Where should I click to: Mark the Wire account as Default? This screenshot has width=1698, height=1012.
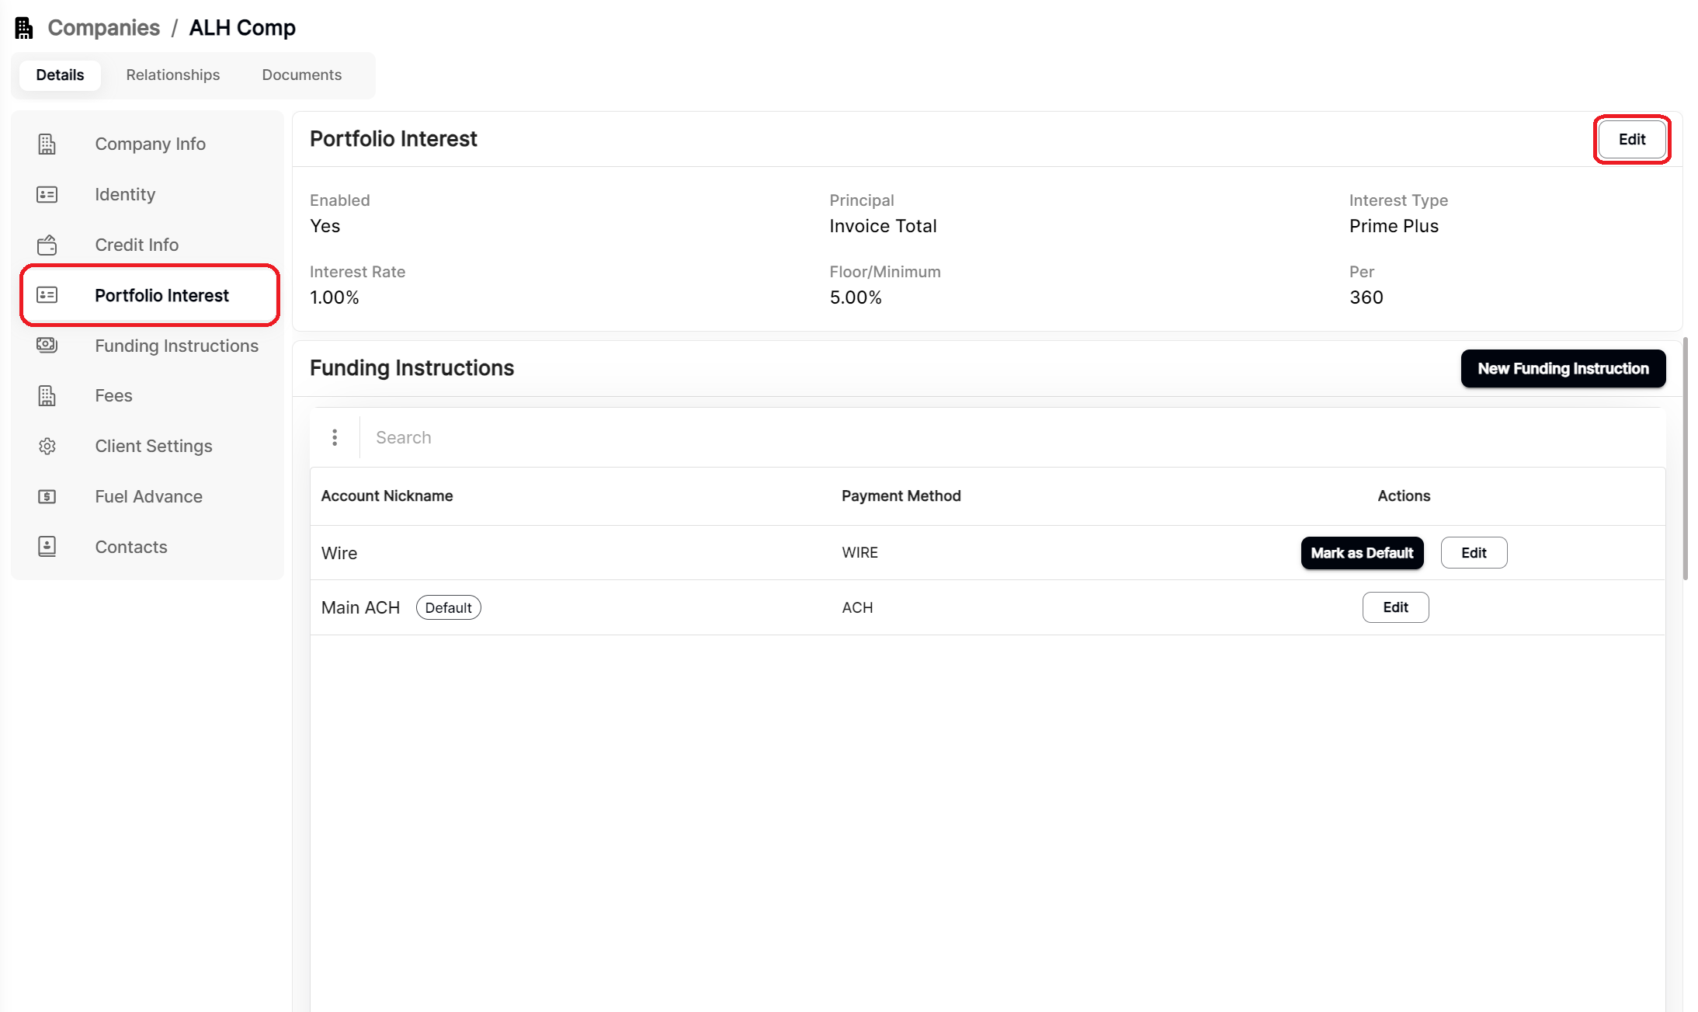point(1362,552)
